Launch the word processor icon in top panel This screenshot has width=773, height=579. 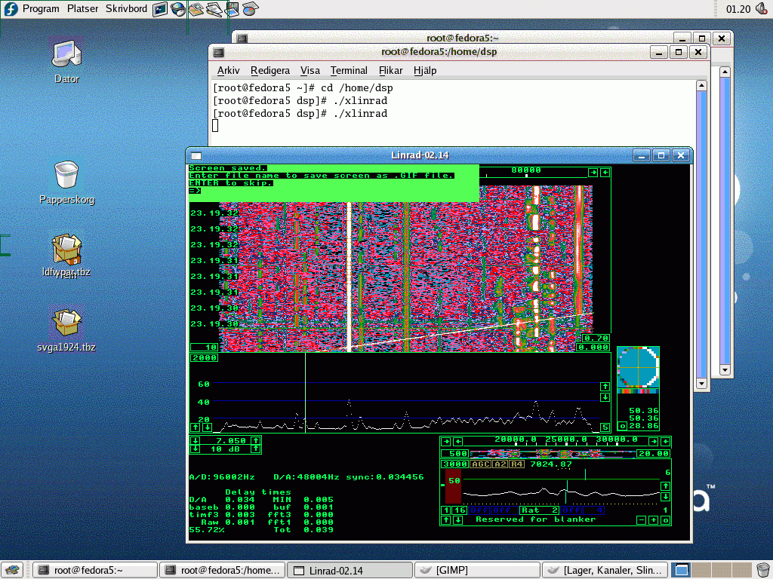point(214,9)
